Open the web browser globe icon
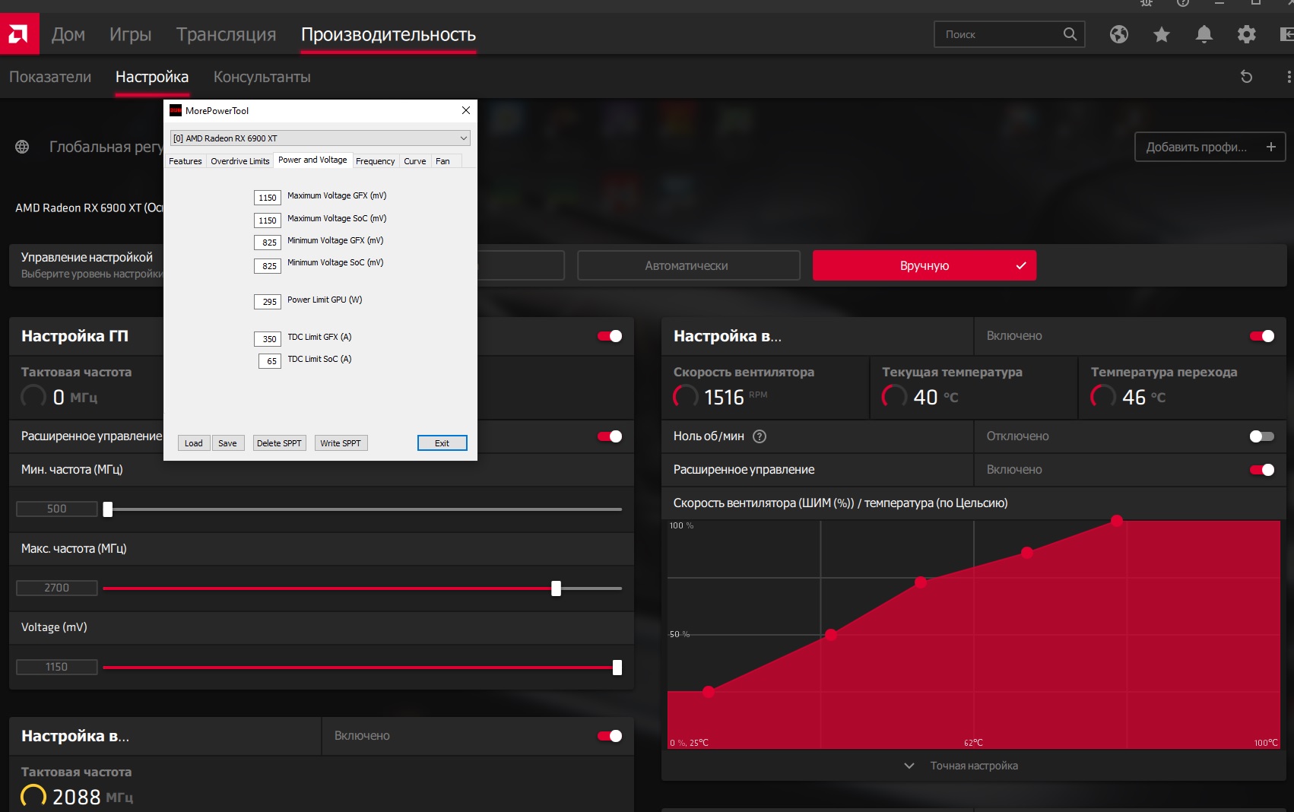The width and height of the screenshot is (1294, 812). pos(1119,34)
